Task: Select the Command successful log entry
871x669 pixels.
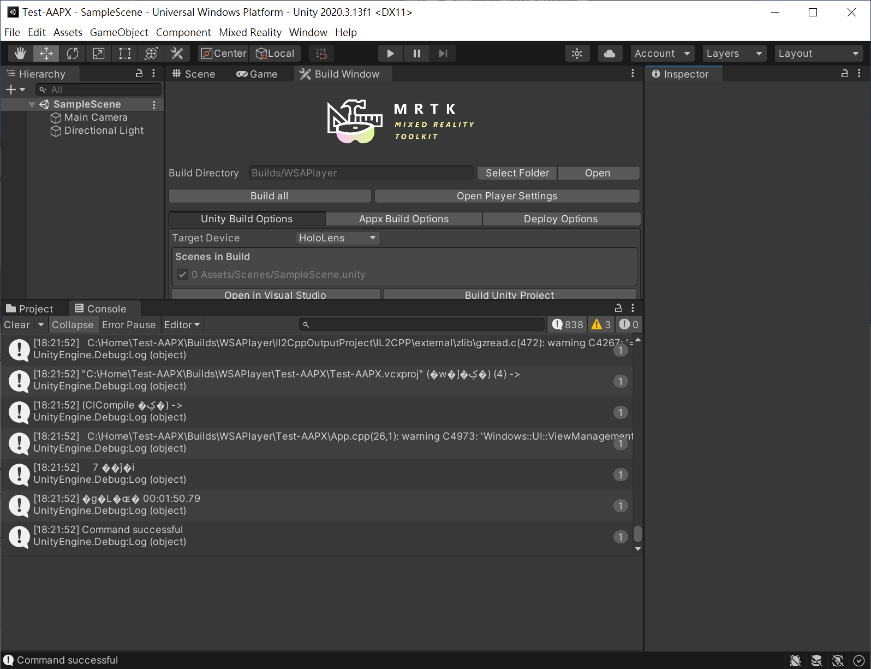Action: (317, 536)
